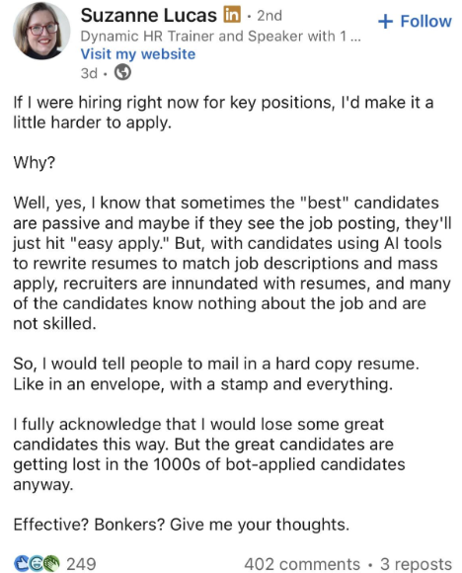Click the green clapping Celebrate reaction icon
This screenshot has width=462, height=573.
(x=51, y=563)
